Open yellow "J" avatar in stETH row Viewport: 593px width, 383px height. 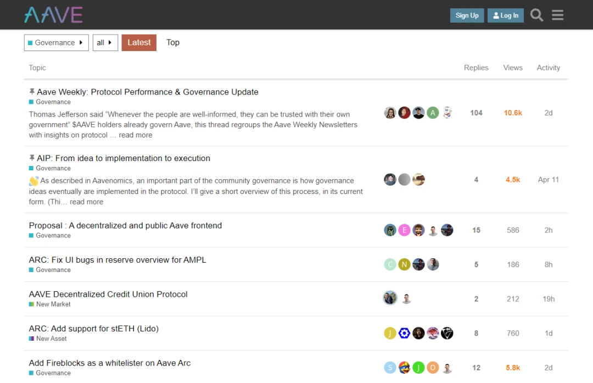click(x=390, y=333)
